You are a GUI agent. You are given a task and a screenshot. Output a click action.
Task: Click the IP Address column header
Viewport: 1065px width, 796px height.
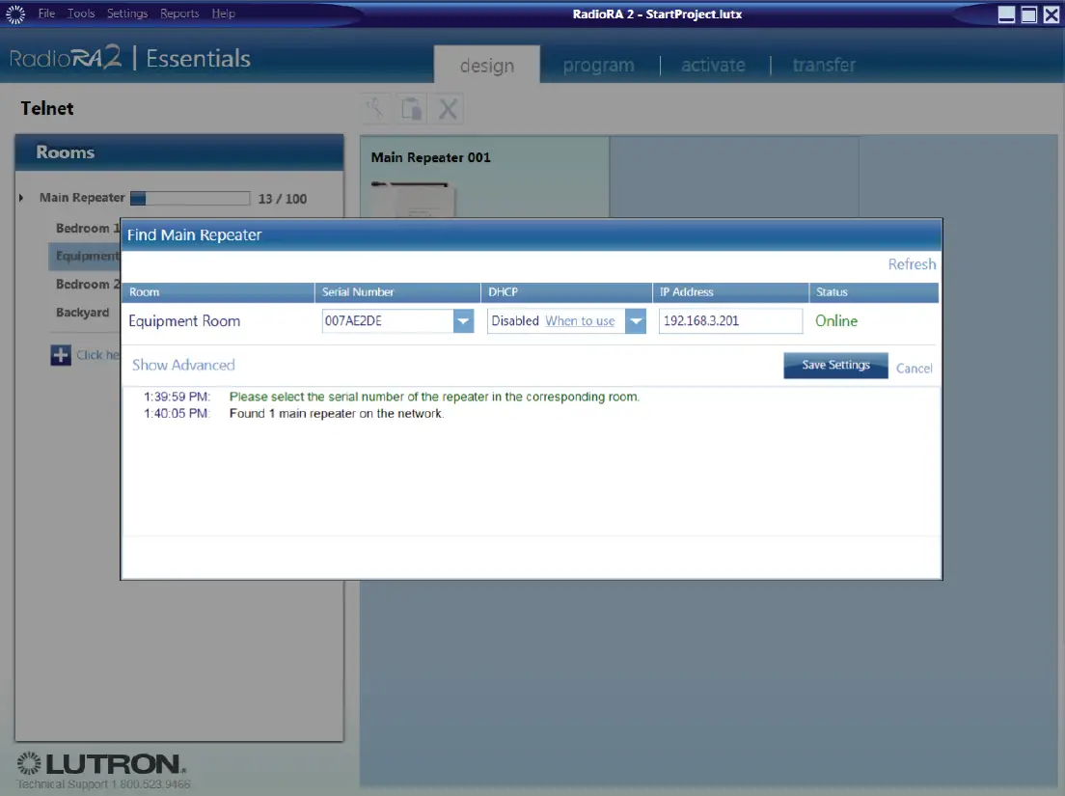coord(730,292)
